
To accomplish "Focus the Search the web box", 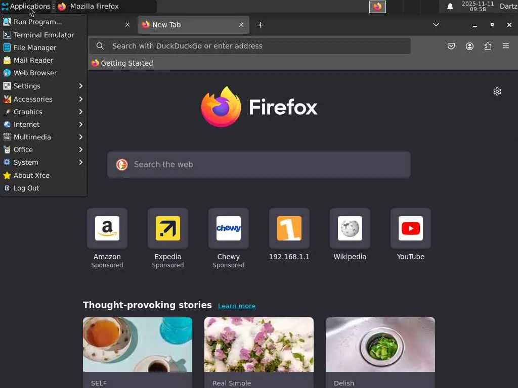I will click(x=259, y=165).
